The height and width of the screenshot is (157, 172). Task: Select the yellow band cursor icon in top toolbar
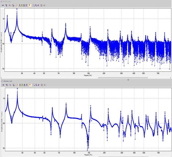(x=22, y=5)
